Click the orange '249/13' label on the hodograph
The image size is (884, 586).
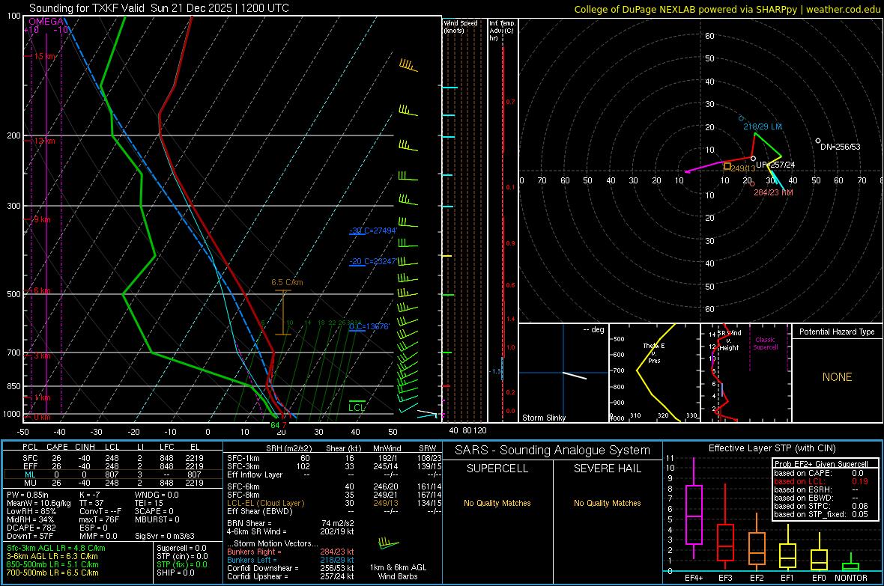click(x=743, y=168)
